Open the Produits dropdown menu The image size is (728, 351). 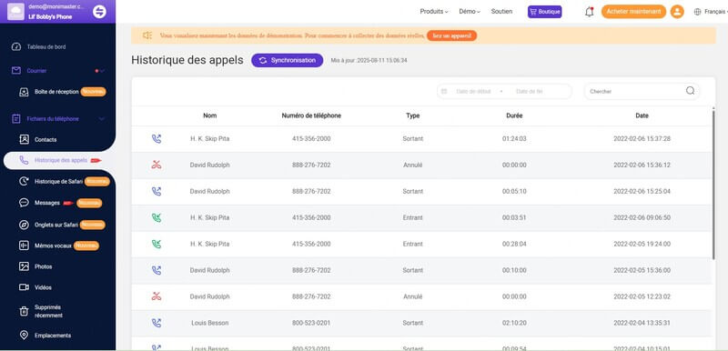click(434, 12)
